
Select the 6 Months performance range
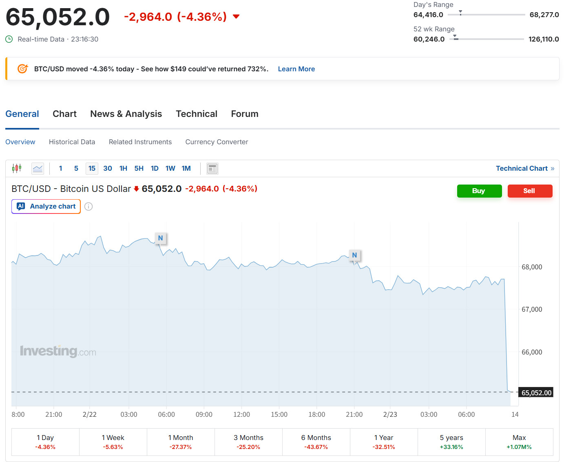coord(316,442)
